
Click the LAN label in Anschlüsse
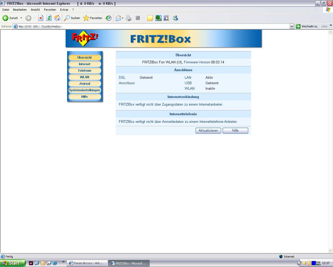click(x=188, y=78)
